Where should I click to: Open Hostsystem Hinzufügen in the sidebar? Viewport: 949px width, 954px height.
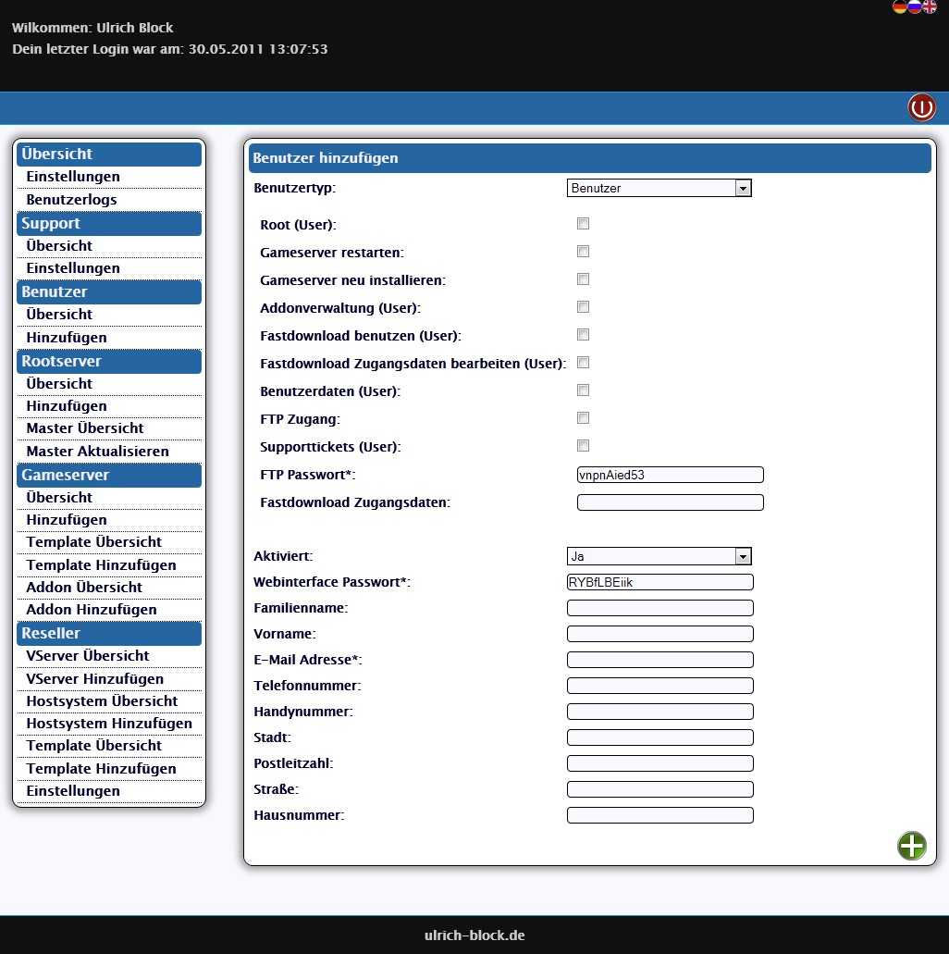[x=109, y=724]
